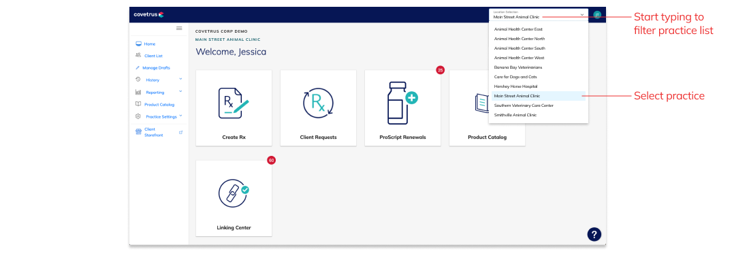Select Hershey Horse Hospital
This screenshot has height=260, width=749.
(x=539, y=86)
